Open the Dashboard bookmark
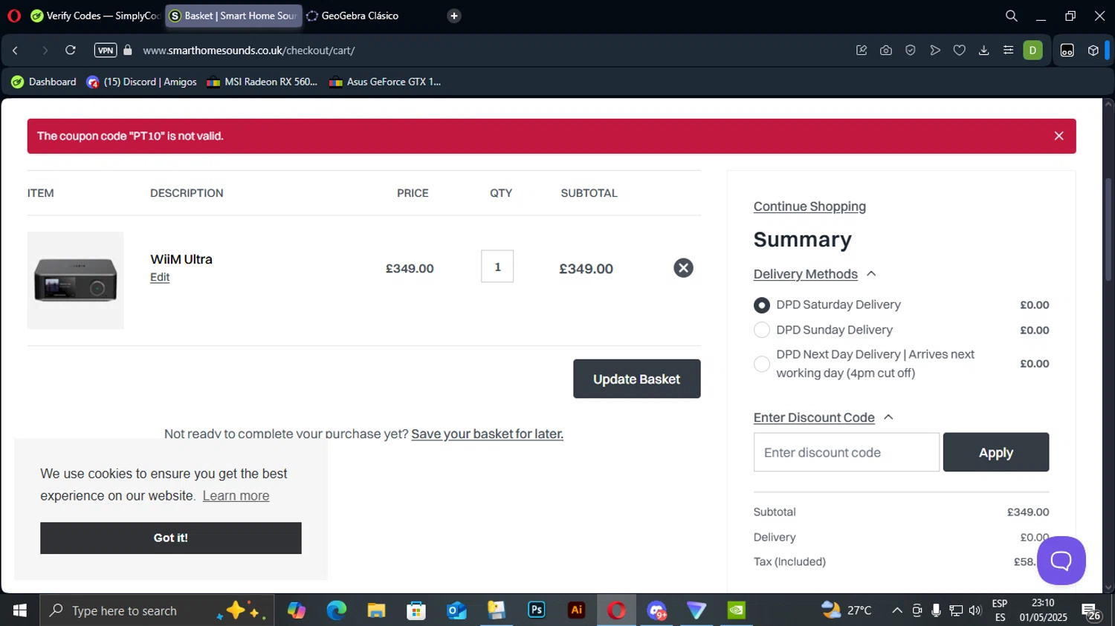This screenshot has height=626, width=1115. coord(44,82)
